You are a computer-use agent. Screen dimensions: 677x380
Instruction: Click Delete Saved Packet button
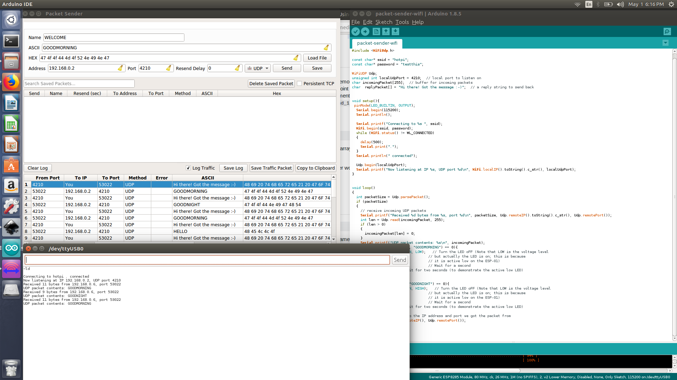tap(271, 83)
